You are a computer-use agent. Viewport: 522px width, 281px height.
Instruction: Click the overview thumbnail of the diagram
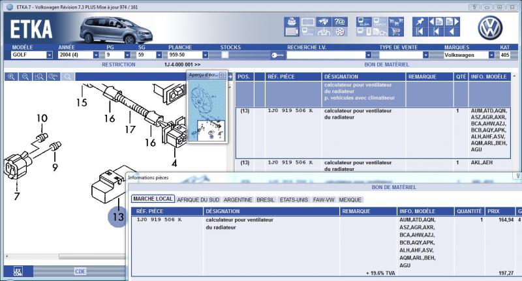(207, 110)
